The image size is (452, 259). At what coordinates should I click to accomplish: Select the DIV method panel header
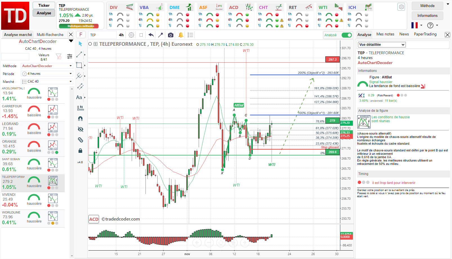121,7
